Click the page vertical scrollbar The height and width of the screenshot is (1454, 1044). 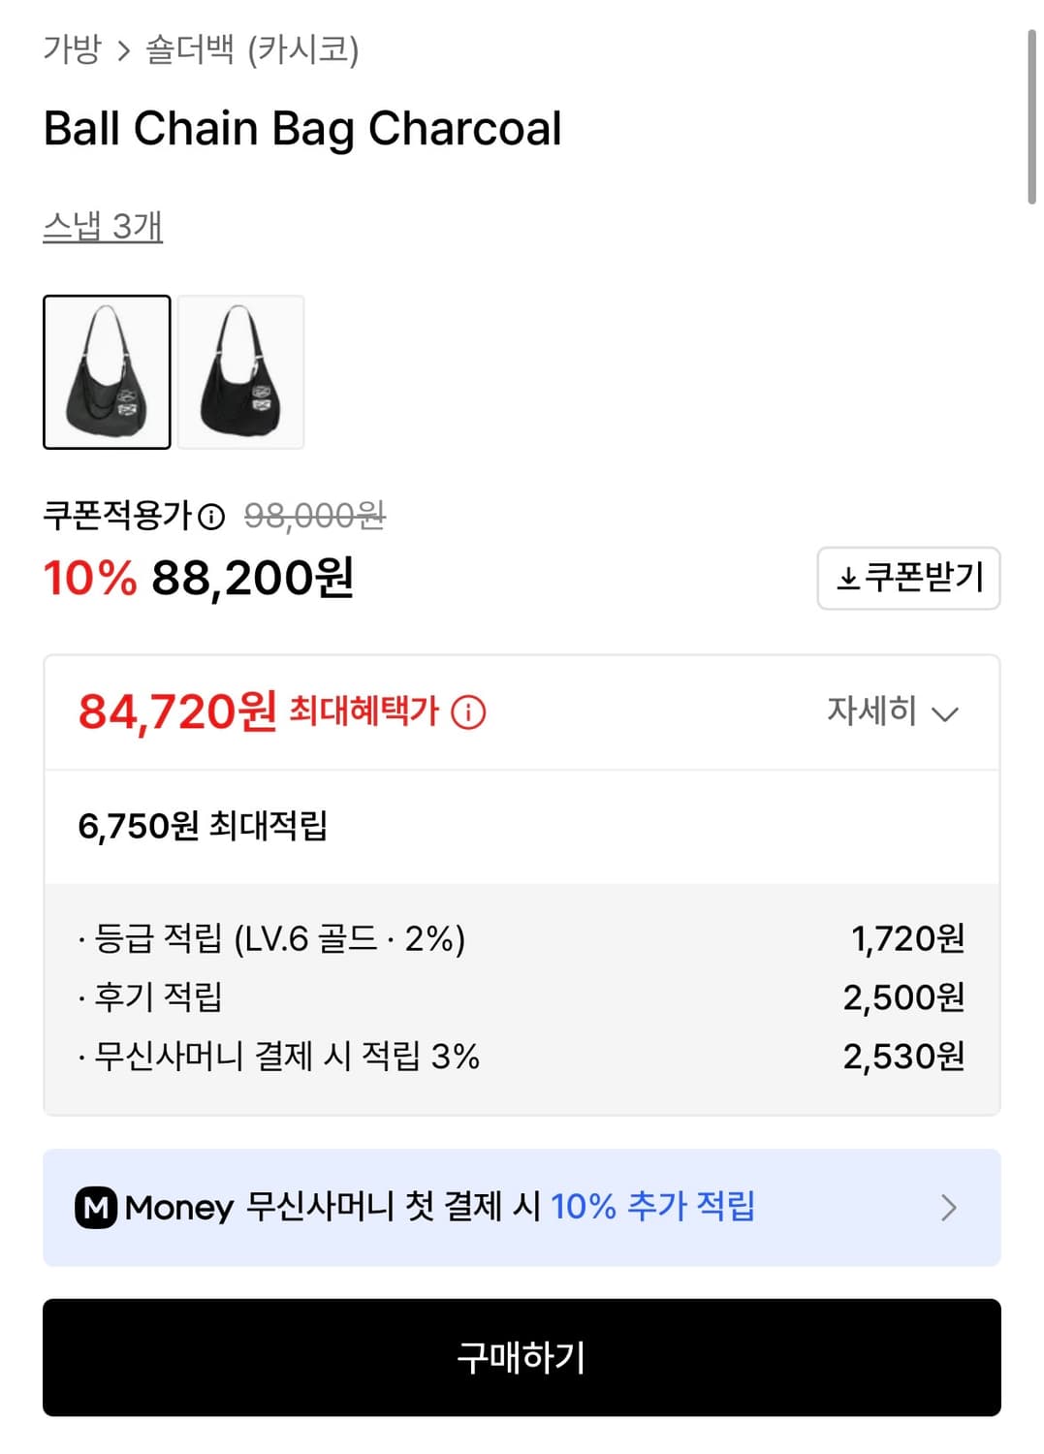tap(1031, 116)
